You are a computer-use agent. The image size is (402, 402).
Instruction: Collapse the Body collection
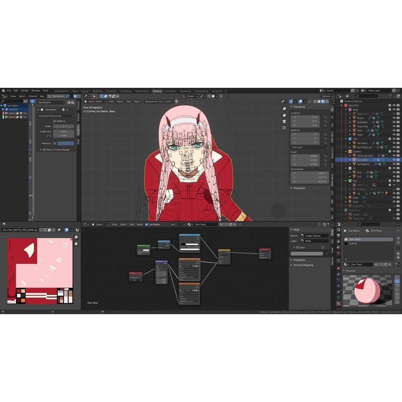[x=346, y=109]
